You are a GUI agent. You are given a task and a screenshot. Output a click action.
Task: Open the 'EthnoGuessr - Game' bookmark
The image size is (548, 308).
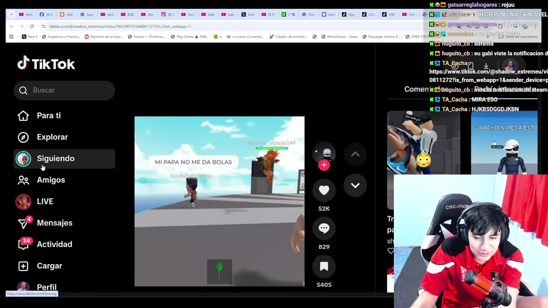pyautogui.click(x=339, y=37)
